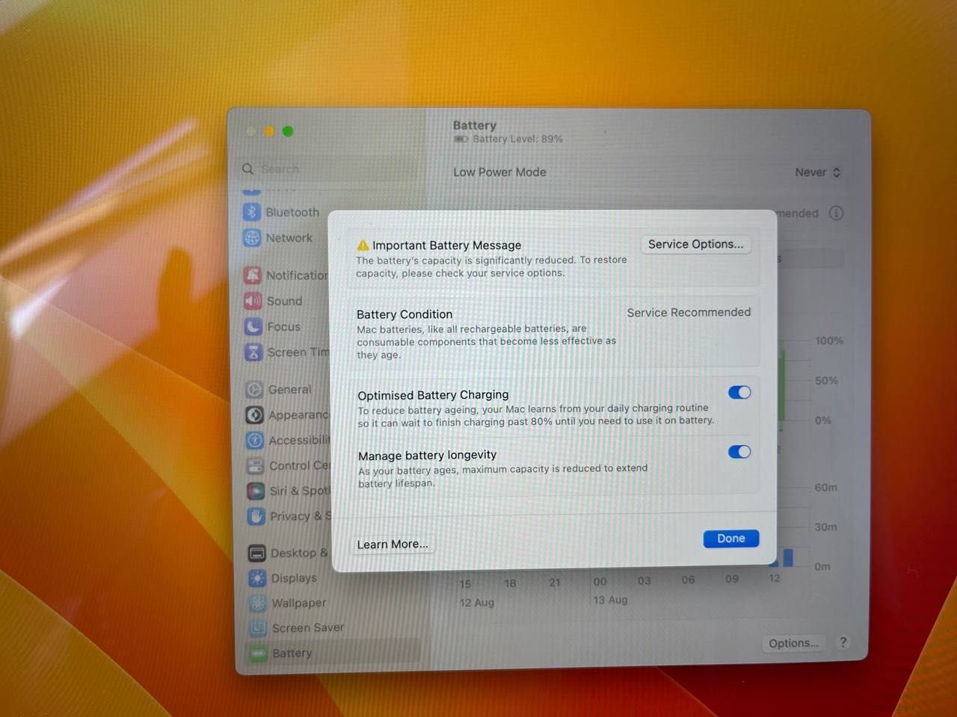Open the Siri & Spotlight icon

point(256,491)
